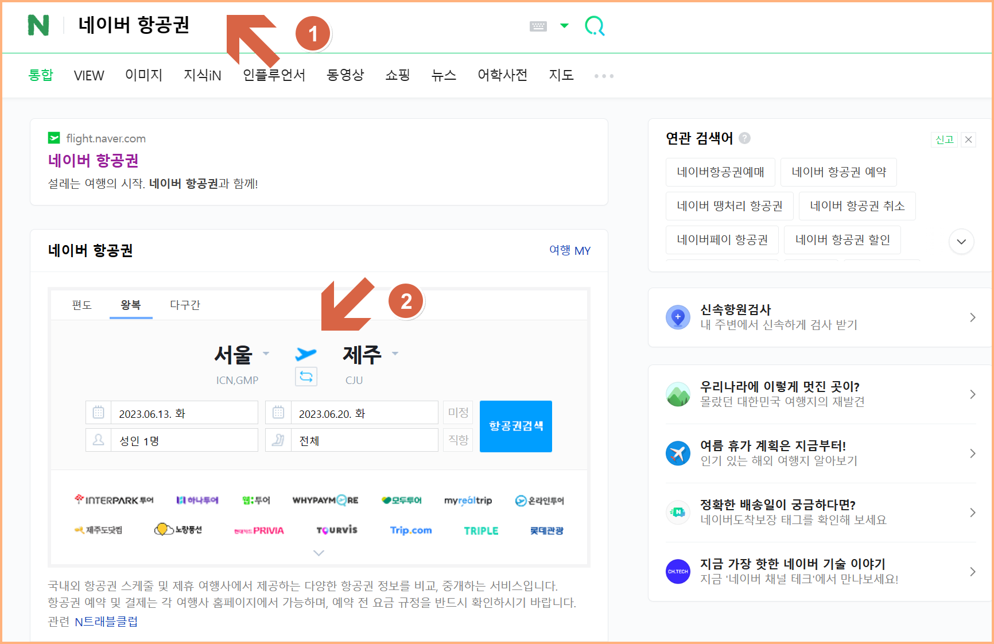Click the Trip.com logo

[x=411, y=530]
